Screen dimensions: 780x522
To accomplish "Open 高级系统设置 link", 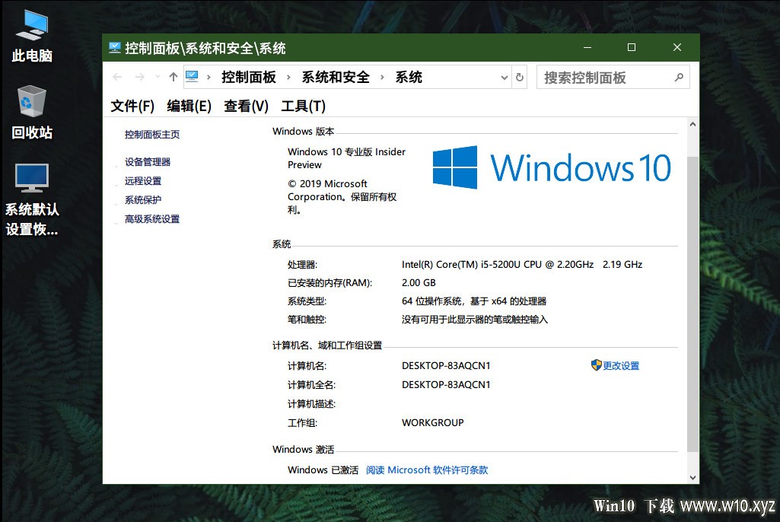I will click(152, 218).
